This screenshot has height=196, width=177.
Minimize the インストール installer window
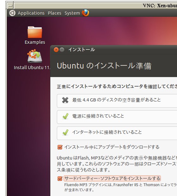[x=62, y=49]
